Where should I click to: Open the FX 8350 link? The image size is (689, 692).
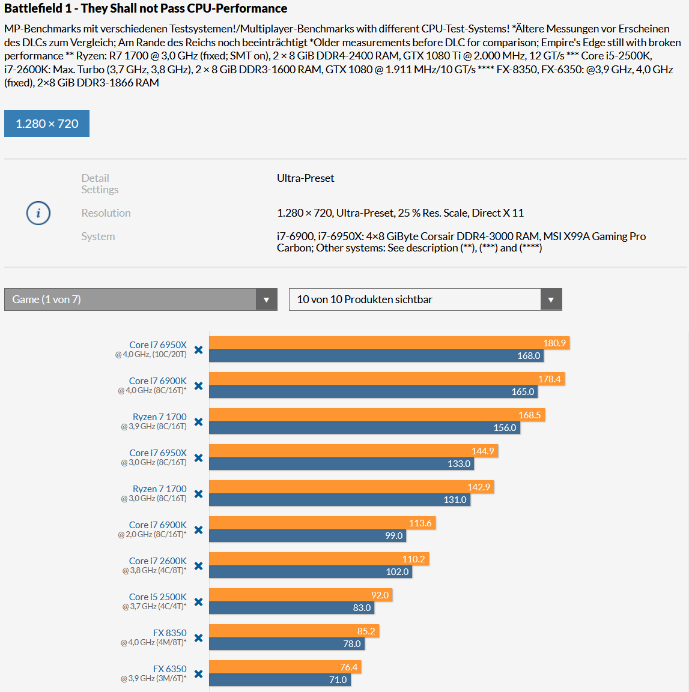click(x=169, y=633)
